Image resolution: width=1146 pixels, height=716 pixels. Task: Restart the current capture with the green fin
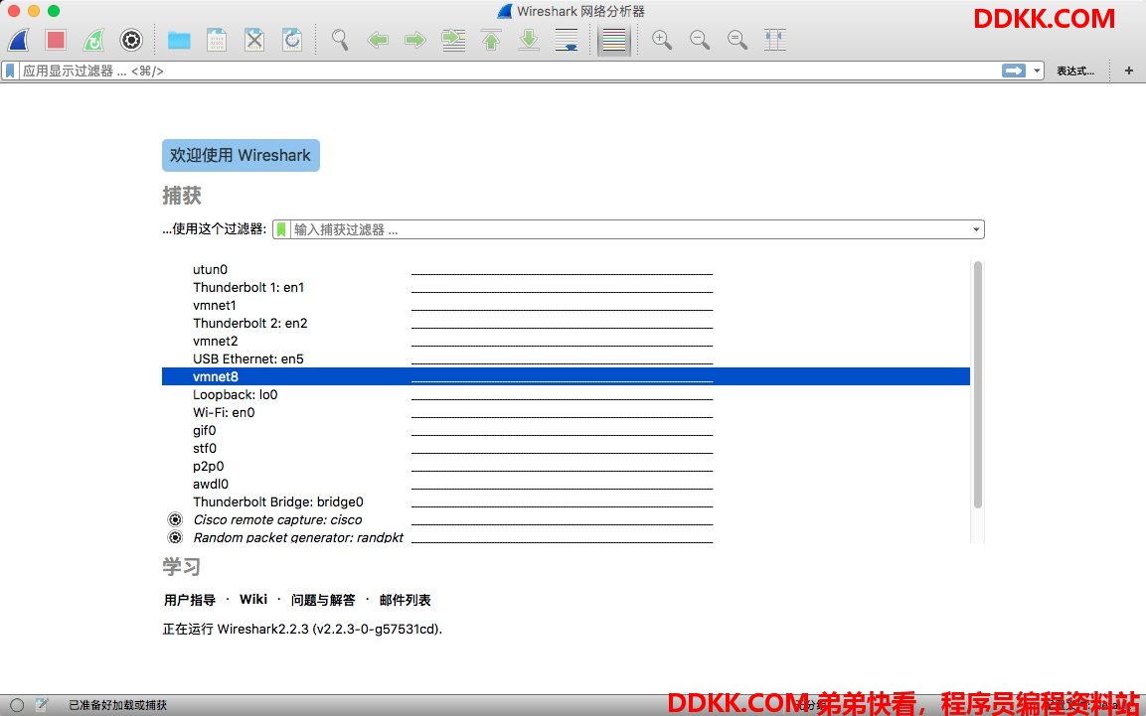point(93,40)
